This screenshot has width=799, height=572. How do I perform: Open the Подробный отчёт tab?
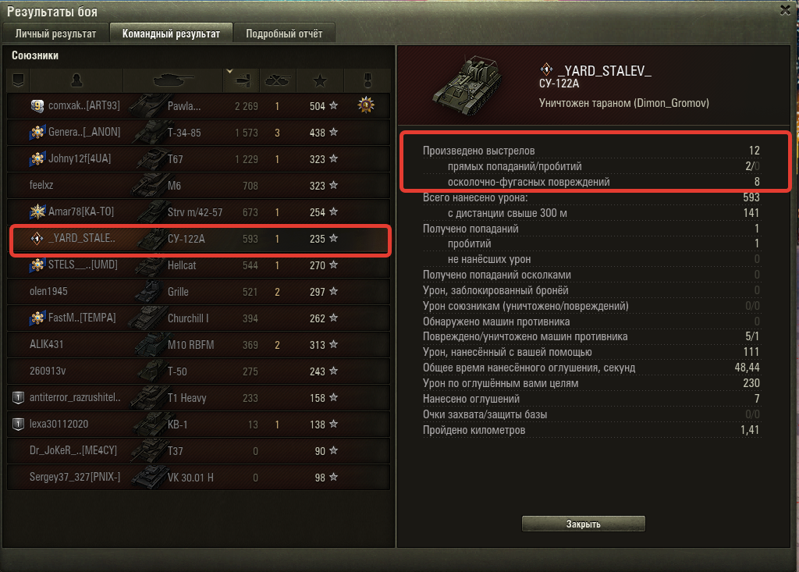pyautogui.click(x=284, y=34)
